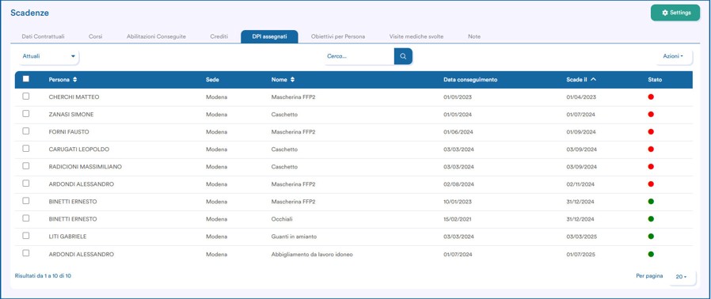Viewport: 711px width, 299px height.
Task: Select checkbox of Abbigliamento da lavoro idoneo row
Action: pos(26,253)
